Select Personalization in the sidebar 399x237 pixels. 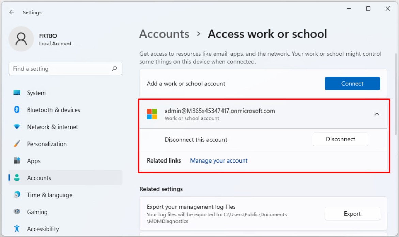pyautogui.click(x=47, y=144)
